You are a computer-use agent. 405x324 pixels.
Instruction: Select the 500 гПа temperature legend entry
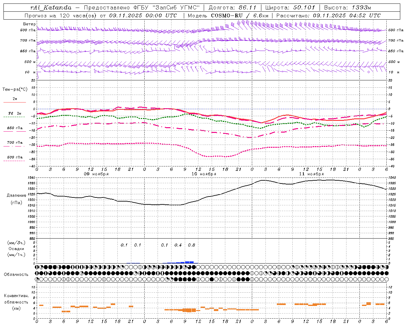[x=15, y=157]
